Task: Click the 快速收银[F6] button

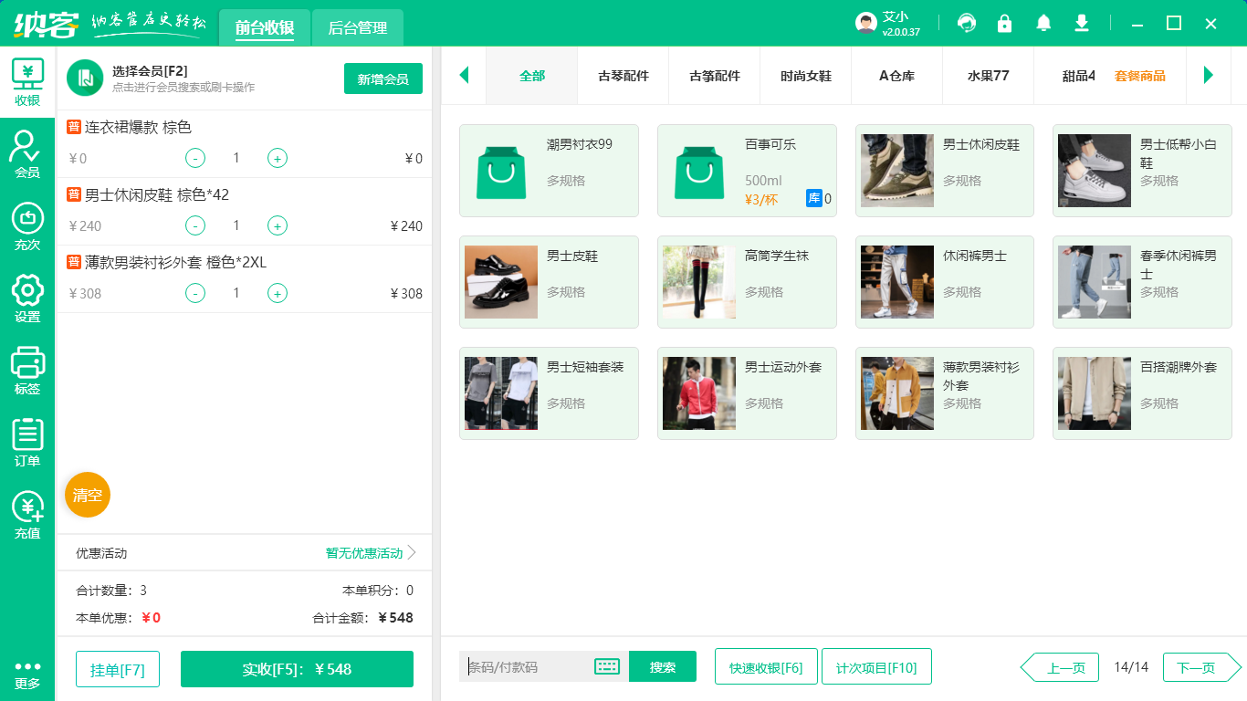Action: [x=766, y=666]
